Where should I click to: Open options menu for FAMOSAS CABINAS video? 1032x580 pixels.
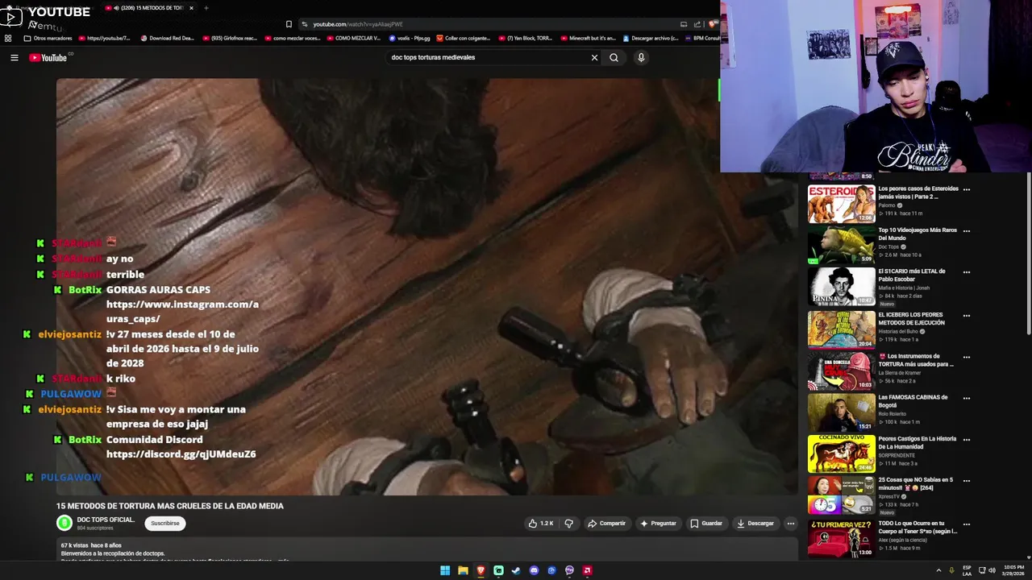966,398
